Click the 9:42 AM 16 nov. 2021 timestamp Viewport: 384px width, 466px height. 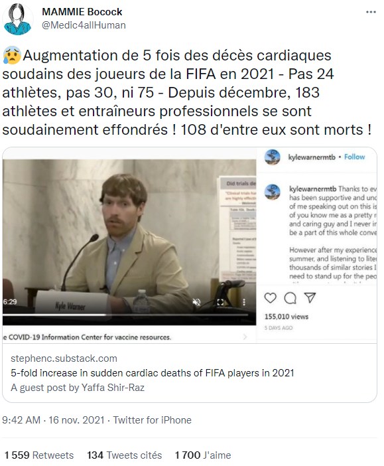coord(53,420)
